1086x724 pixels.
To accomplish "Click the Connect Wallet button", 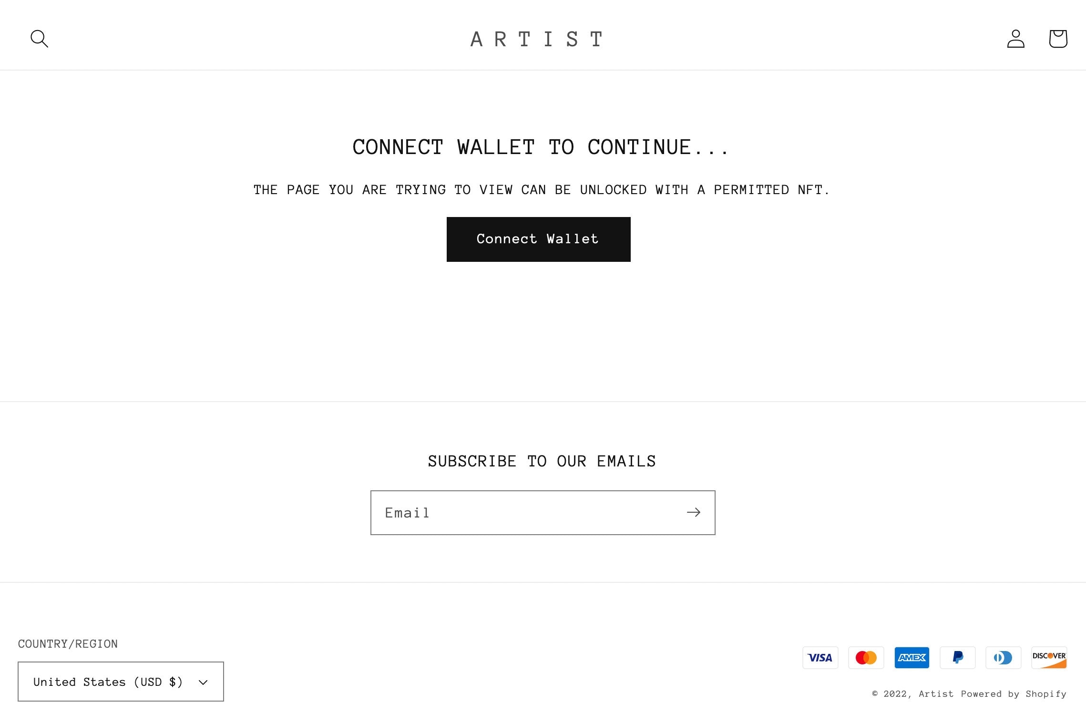I will click(538, 239).
